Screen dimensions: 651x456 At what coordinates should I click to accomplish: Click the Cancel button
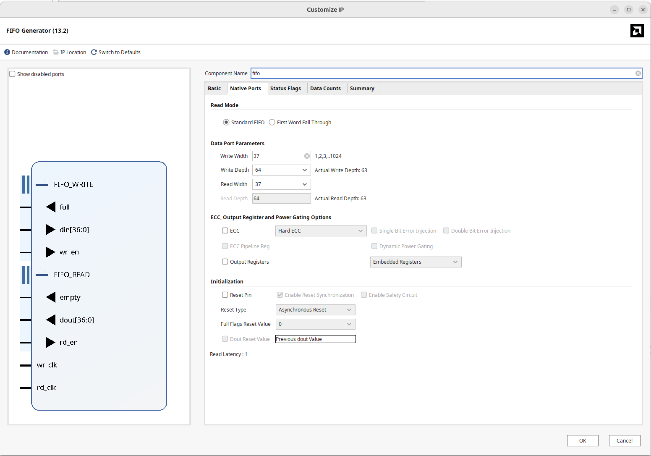624,440
